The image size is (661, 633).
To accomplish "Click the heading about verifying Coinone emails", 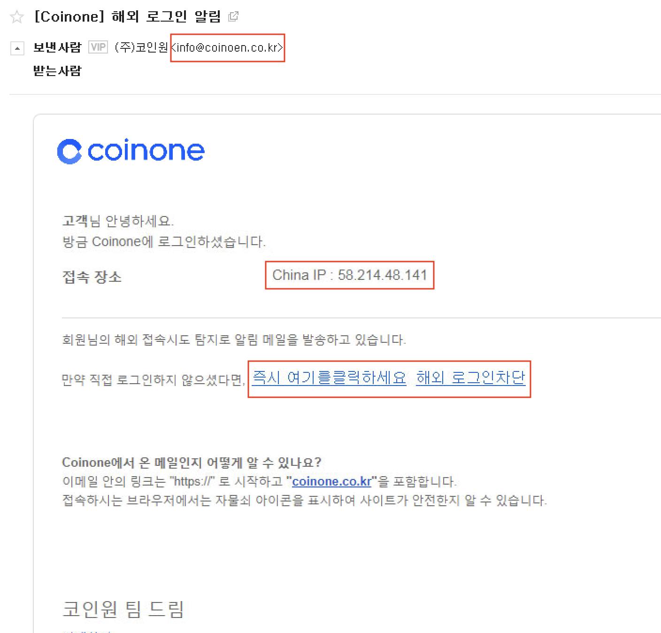I will click(x=192, y=463).
